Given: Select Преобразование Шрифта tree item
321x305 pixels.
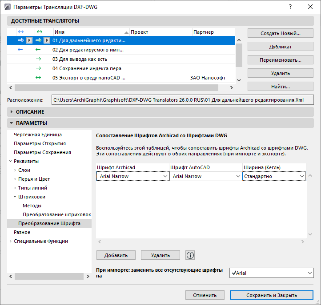Looking at the screenshot, I should (x=49, y=223).
